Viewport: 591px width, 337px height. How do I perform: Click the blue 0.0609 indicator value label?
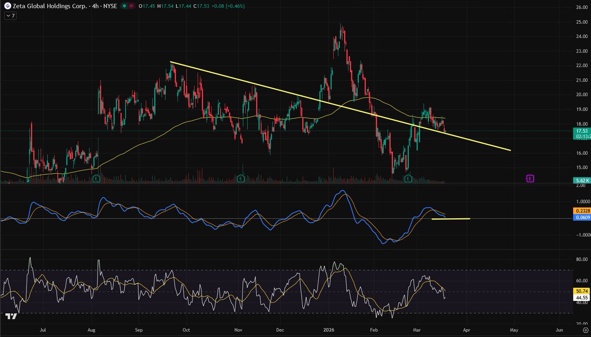tap(581, 217)
